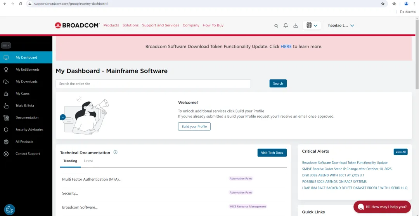Click the info icon beside Technical Documentation
Screen dimensions: 419x216
tap(115, 152)
